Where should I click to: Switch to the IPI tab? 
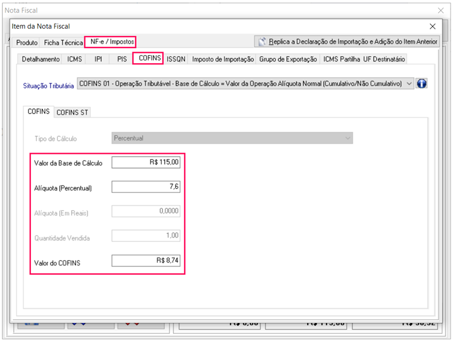point(98,59)
